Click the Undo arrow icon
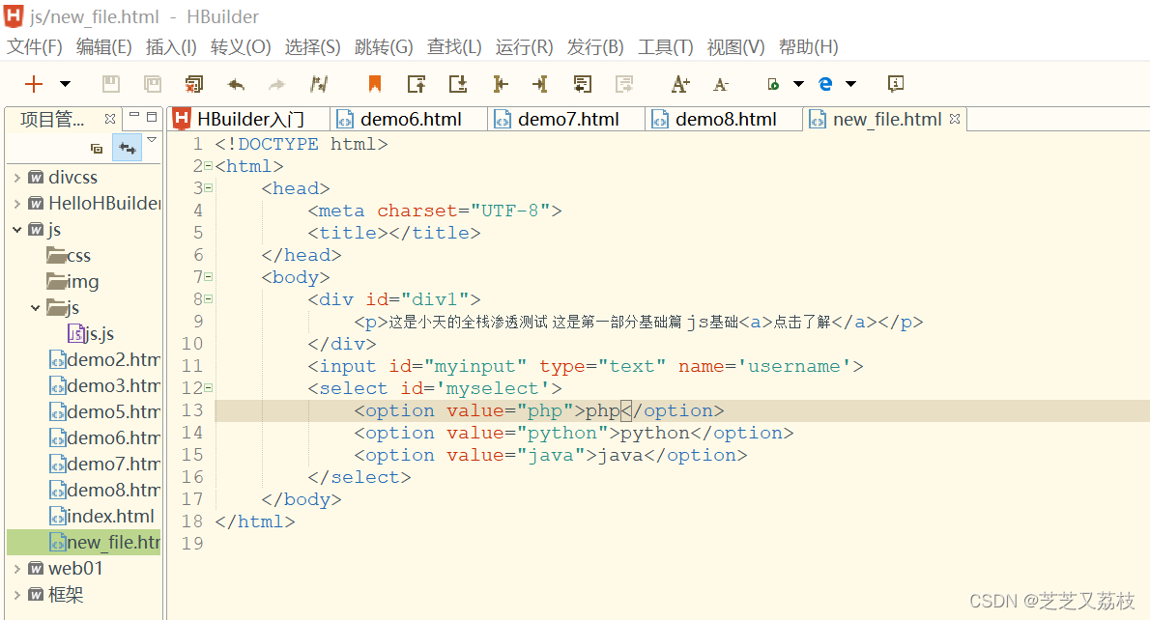 (x=236, y=84)
